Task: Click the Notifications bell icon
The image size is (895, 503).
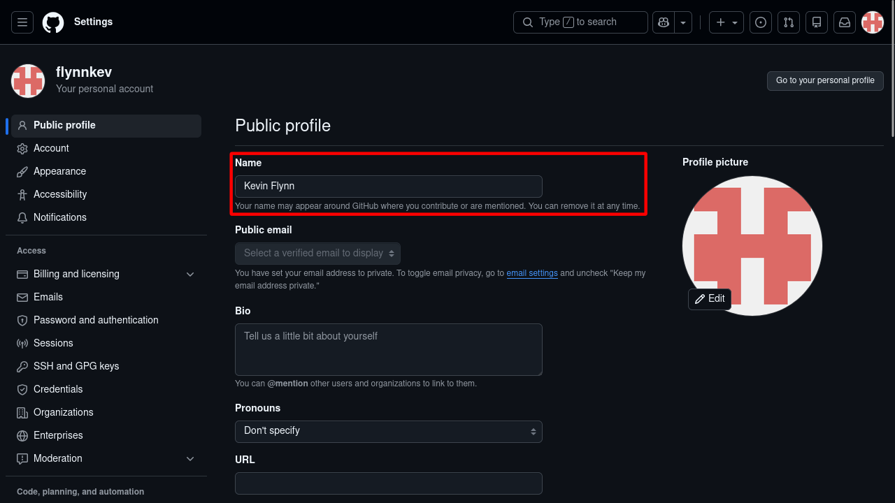Action: [22, 218]
